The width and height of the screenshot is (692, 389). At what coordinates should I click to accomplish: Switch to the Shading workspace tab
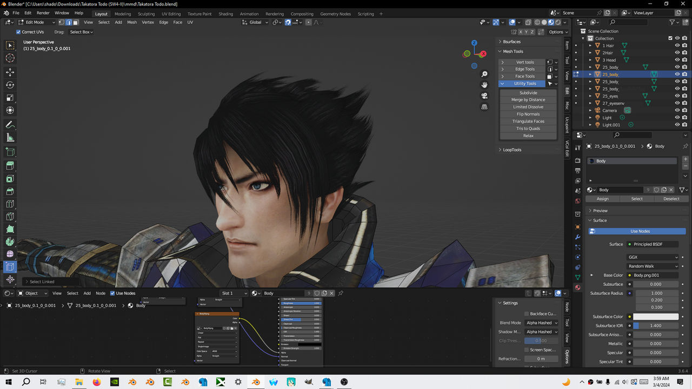225,14
